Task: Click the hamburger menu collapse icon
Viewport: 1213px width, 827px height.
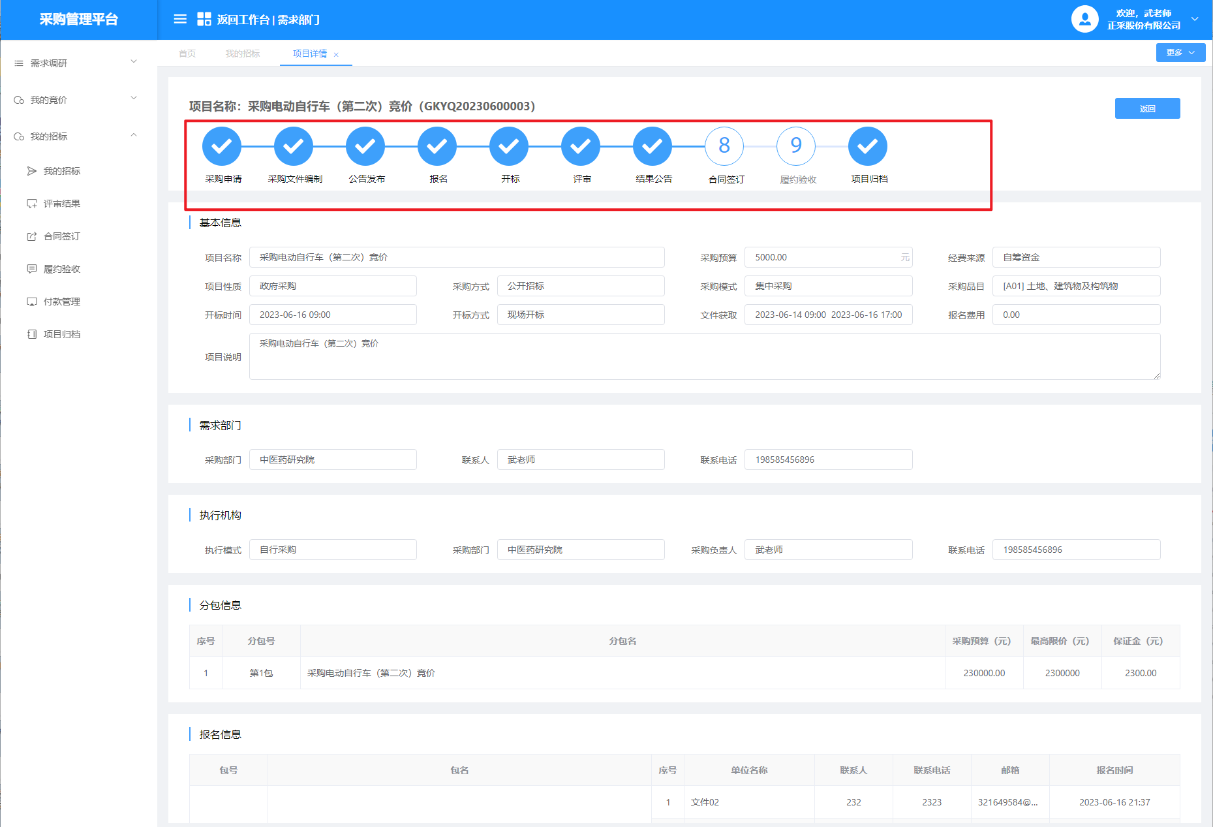Action: tap(180, 19)
